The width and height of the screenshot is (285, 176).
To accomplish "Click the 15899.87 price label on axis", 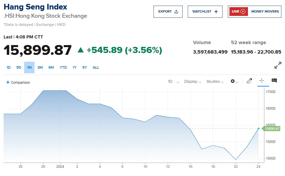I will coord(272,129).
